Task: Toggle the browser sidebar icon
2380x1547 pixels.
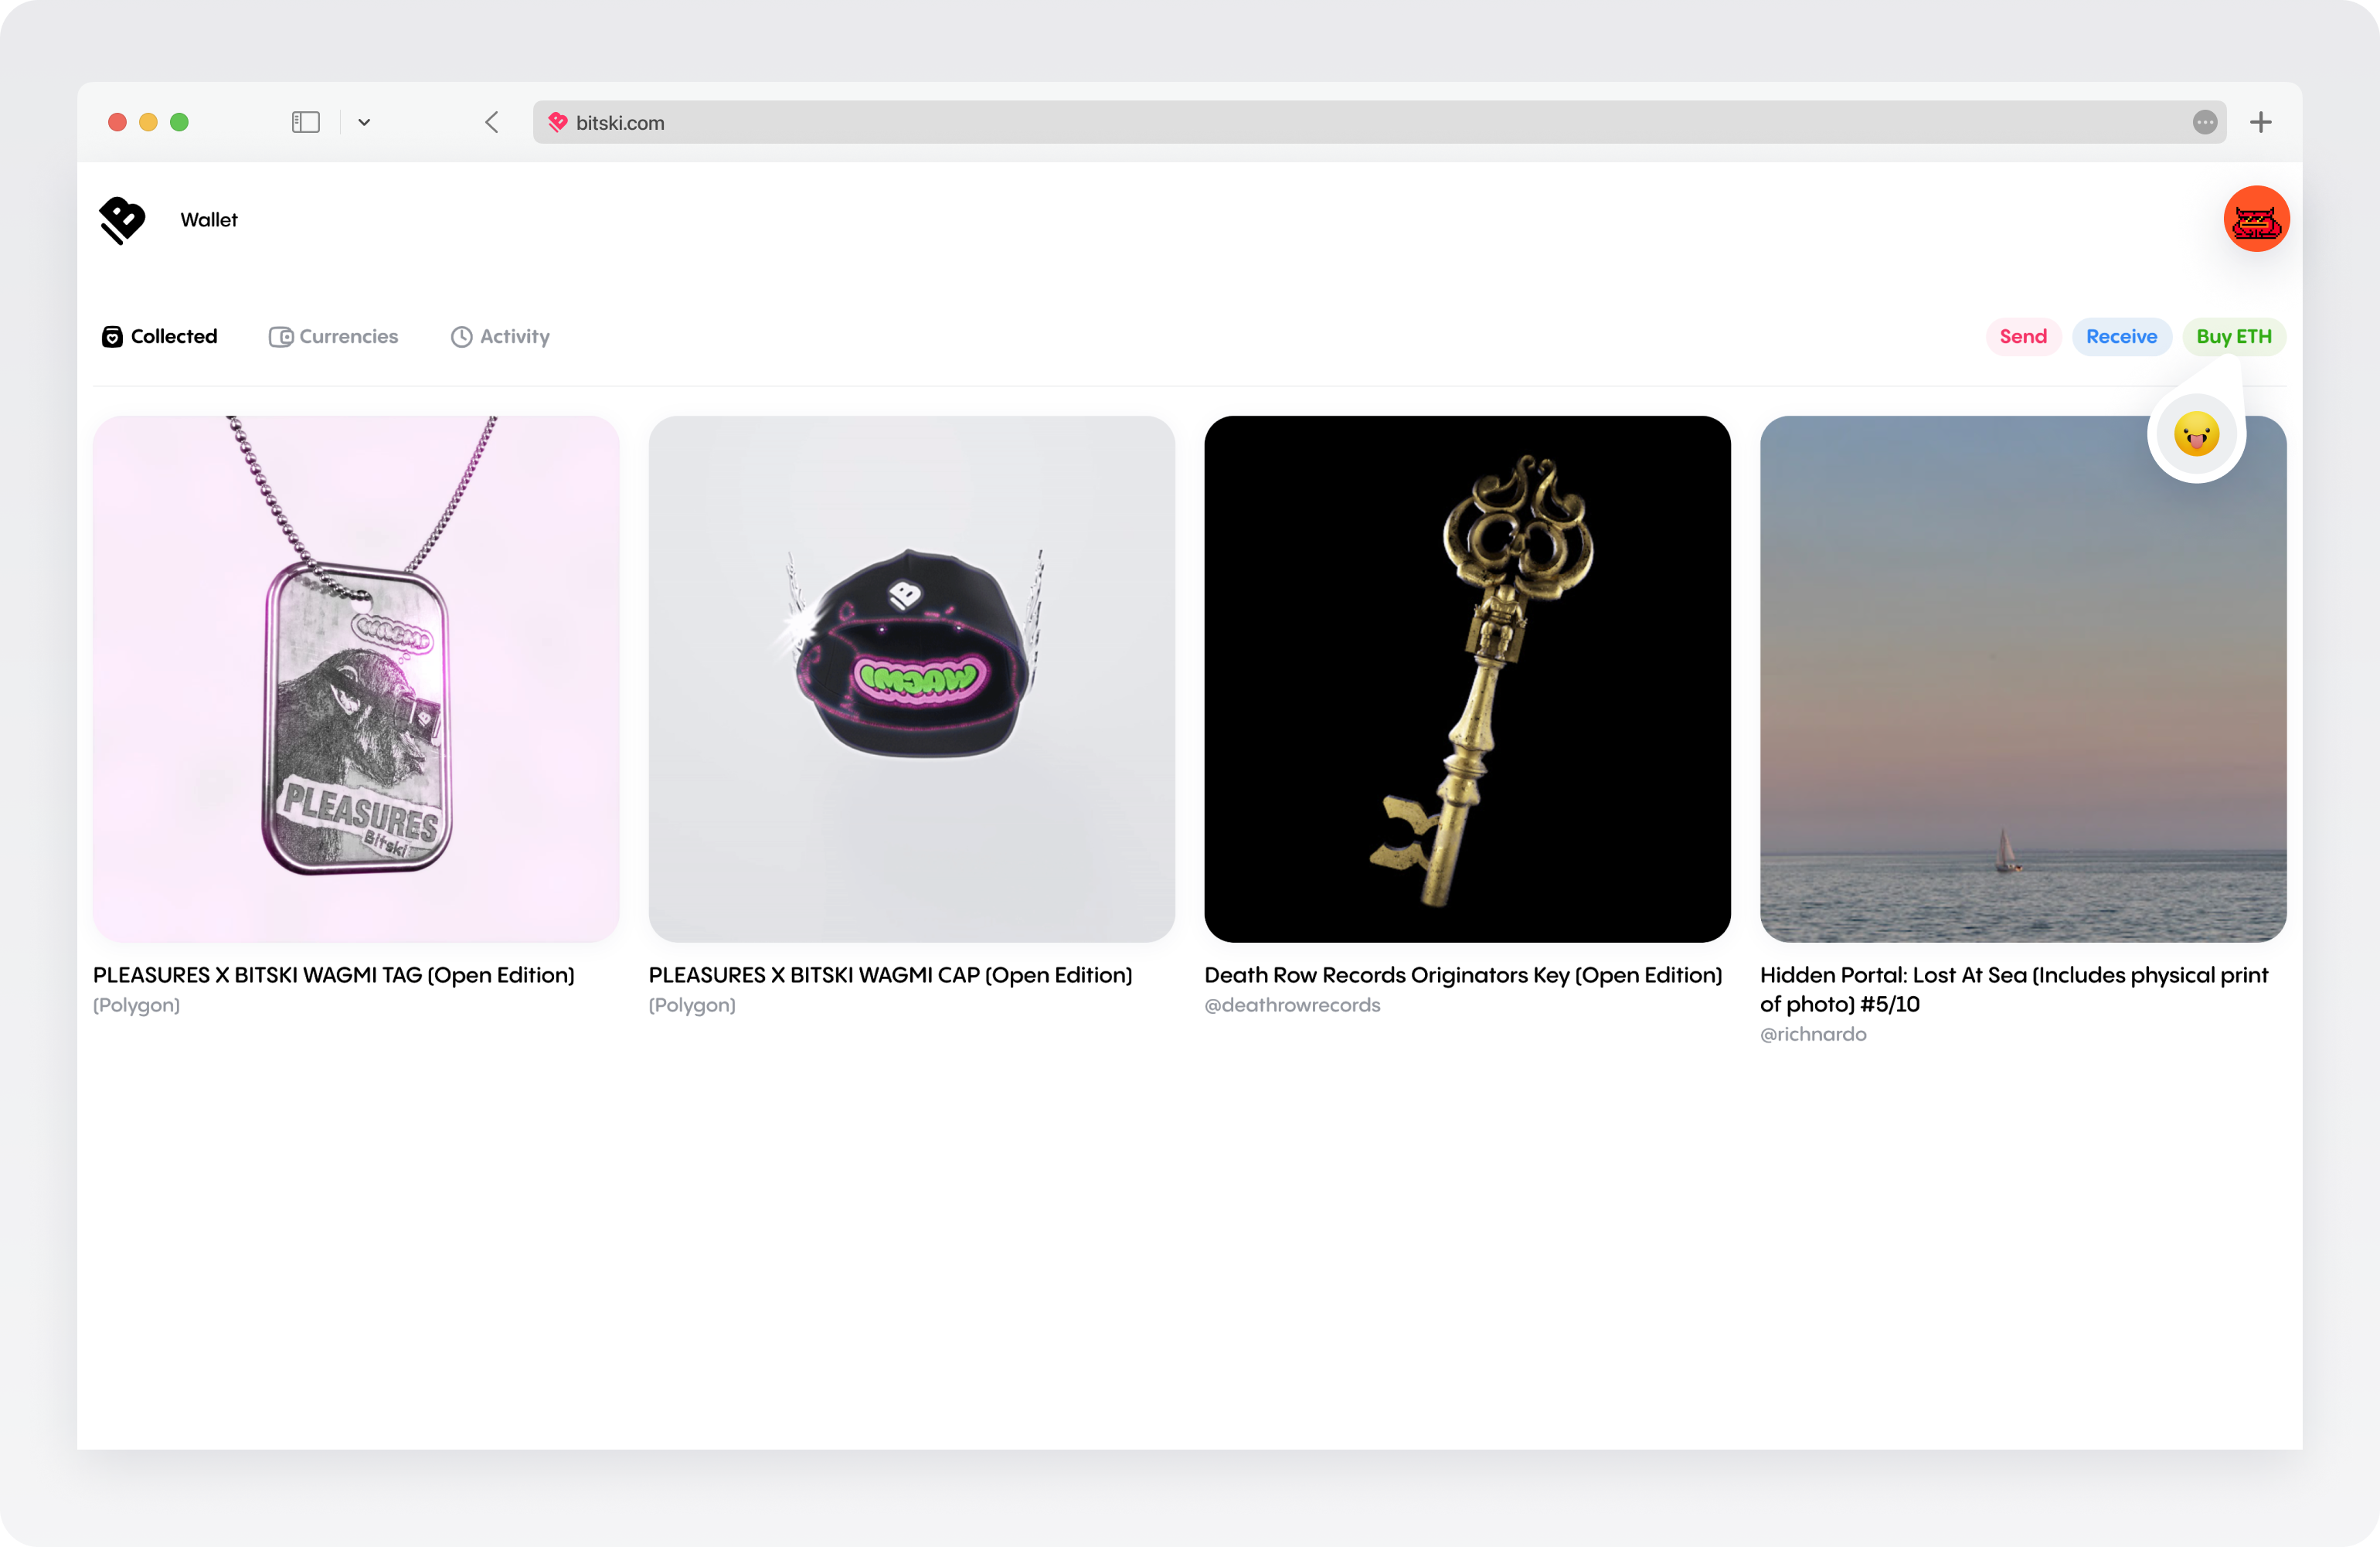Action: pyautogui.click(x=305, y=122)
